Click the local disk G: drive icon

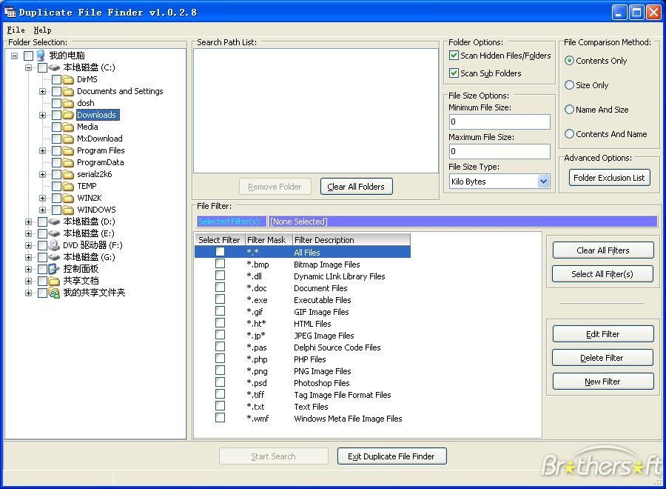pos(54,257)
